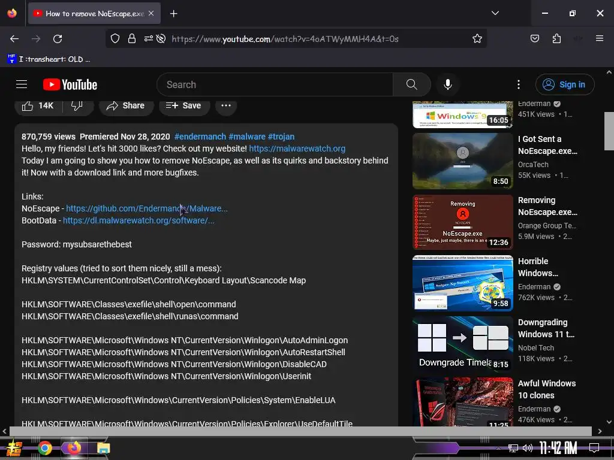Click the #endermanch hashtag

[x=200, y=137]
